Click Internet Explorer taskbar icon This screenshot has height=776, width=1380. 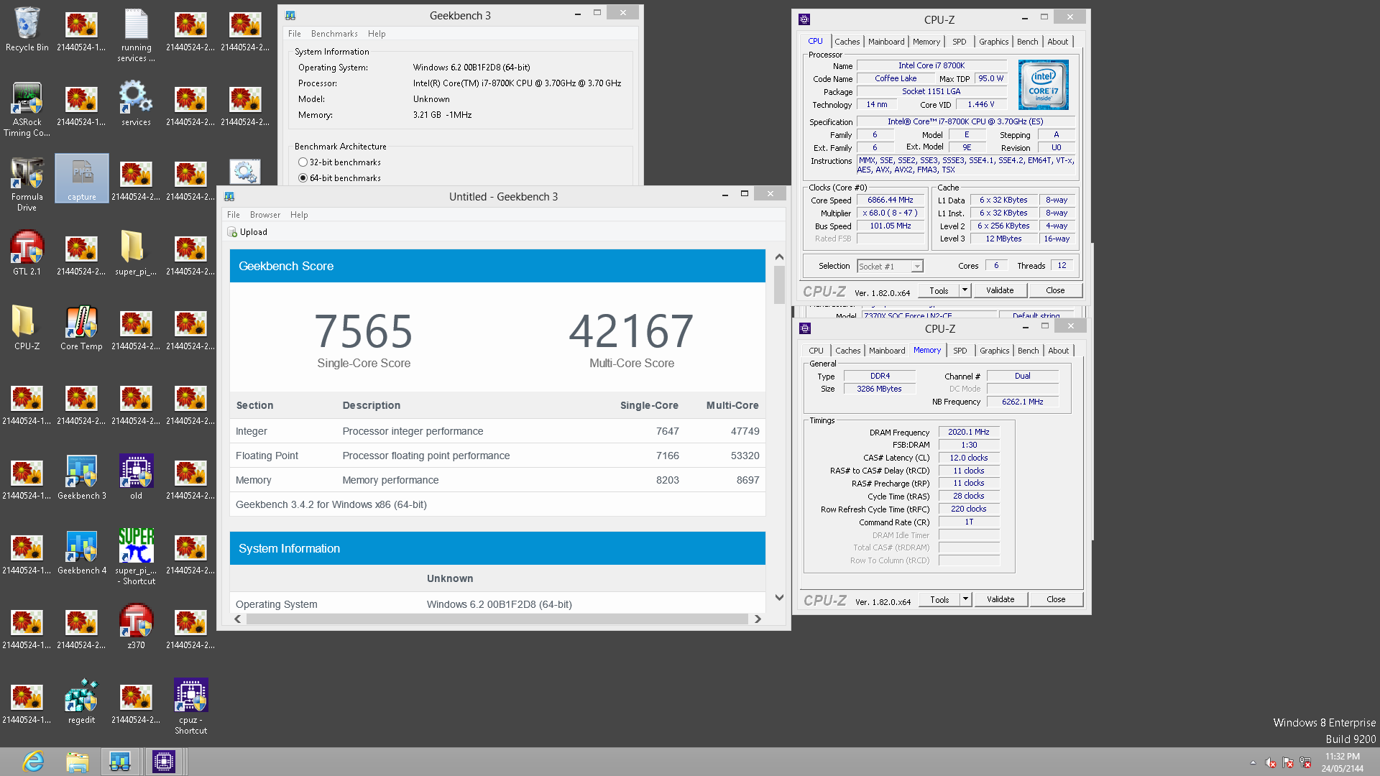pos(33,762)
